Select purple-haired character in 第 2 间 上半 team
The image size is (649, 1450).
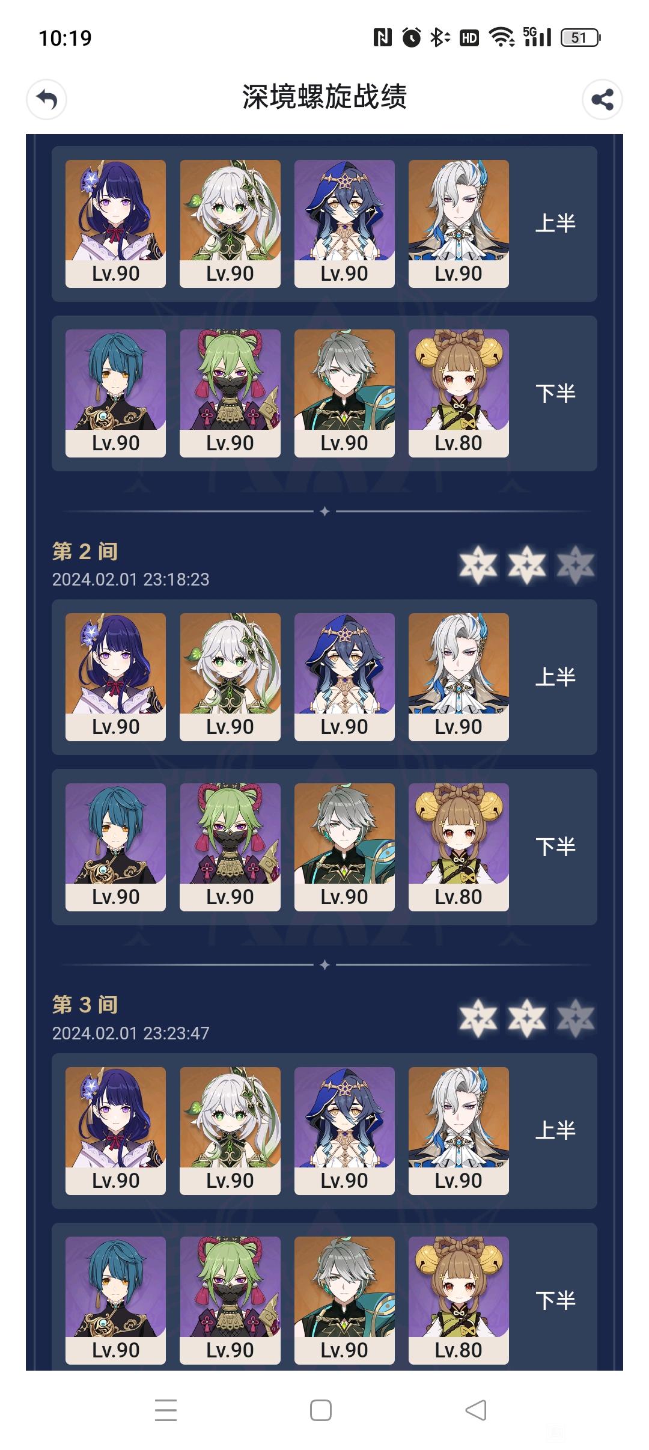click(115, 677)
